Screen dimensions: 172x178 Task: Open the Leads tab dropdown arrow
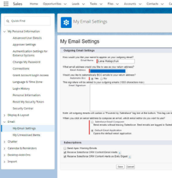pos(83,4)
